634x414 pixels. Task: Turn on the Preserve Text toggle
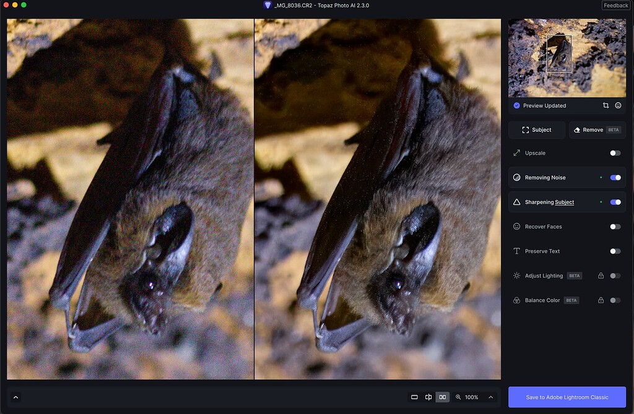(x=615, y=251)
